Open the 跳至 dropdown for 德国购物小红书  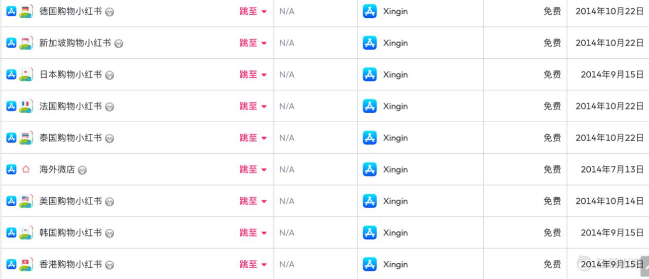253,12
